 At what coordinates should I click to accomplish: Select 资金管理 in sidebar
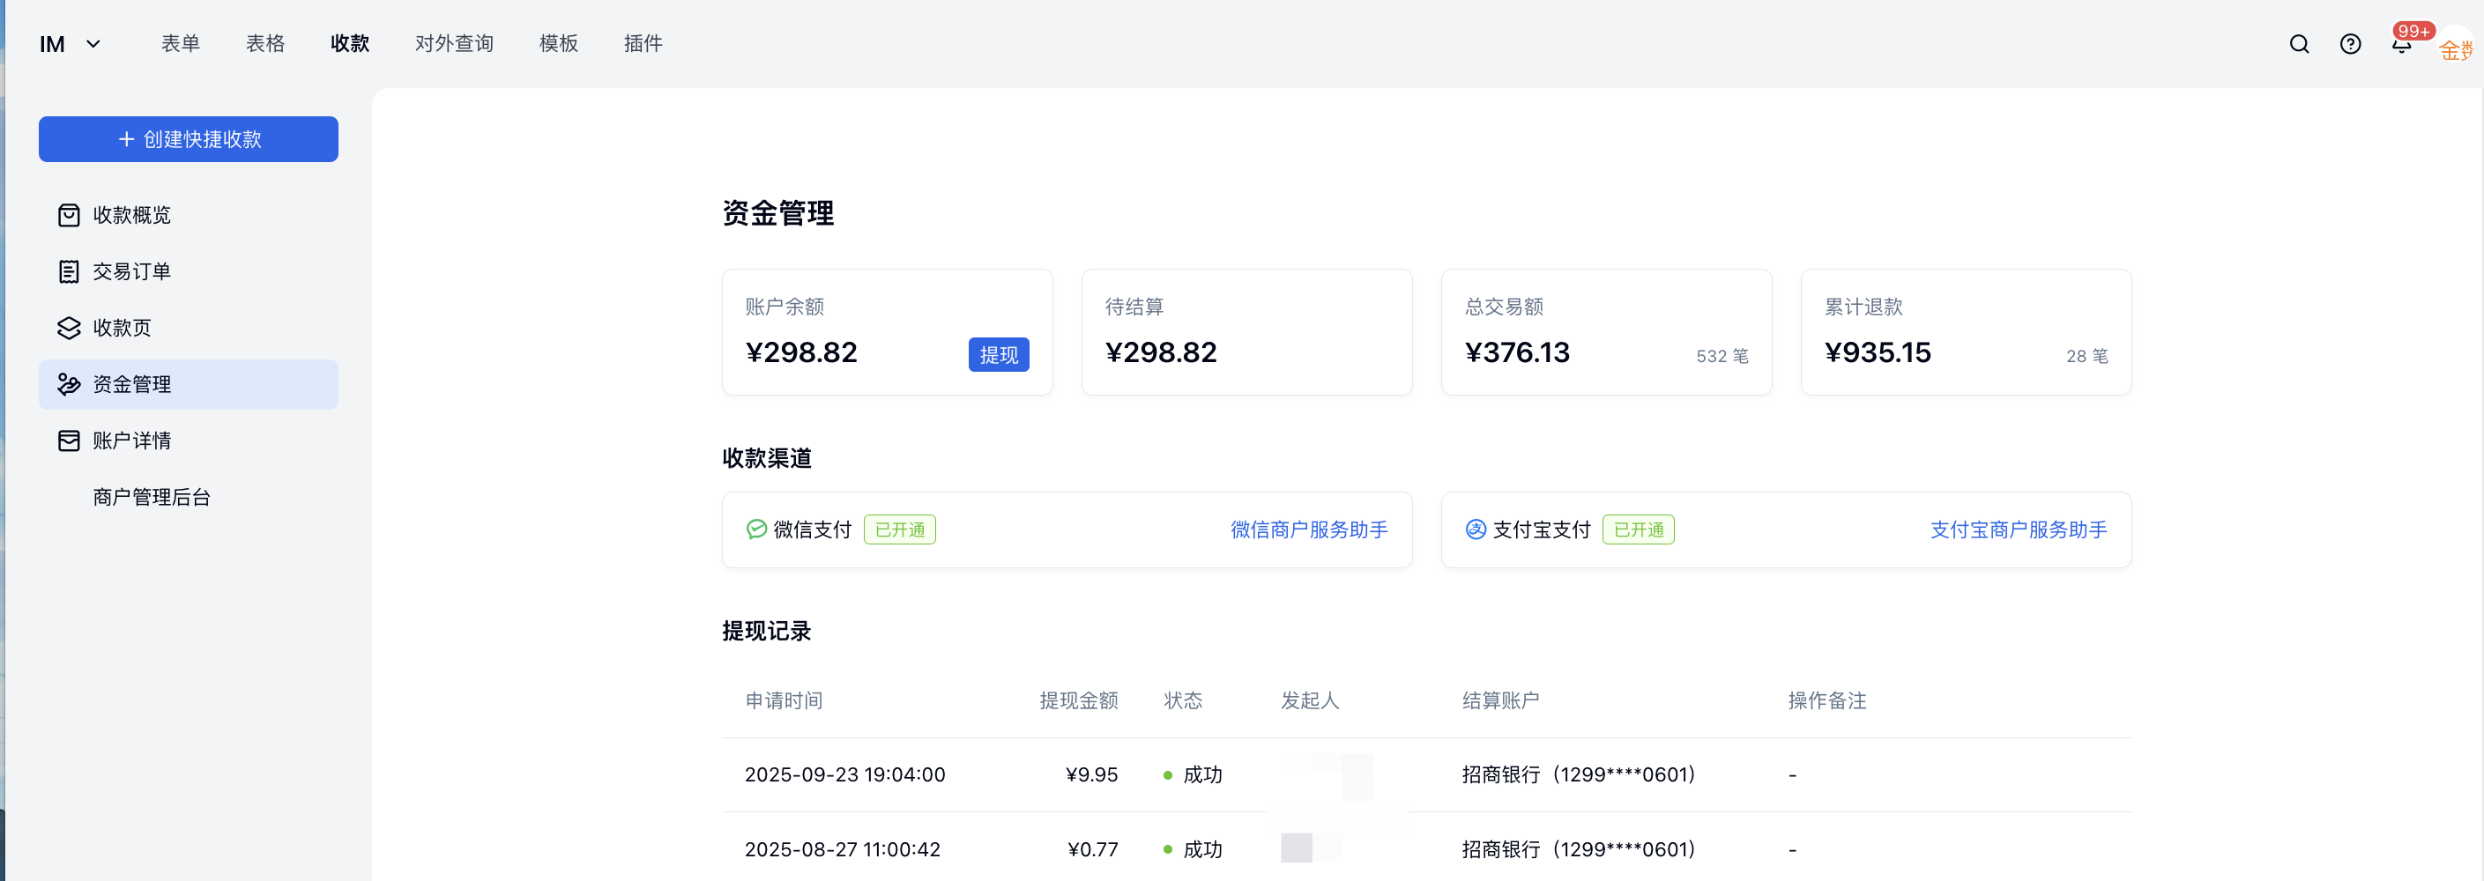coord(188,385)
